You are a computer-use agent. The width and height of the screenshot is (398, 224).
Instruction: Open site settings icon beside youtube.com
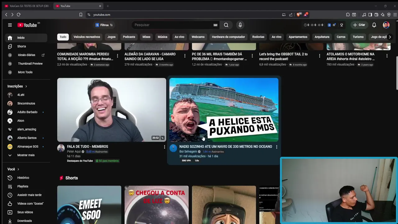coord(89,15)
